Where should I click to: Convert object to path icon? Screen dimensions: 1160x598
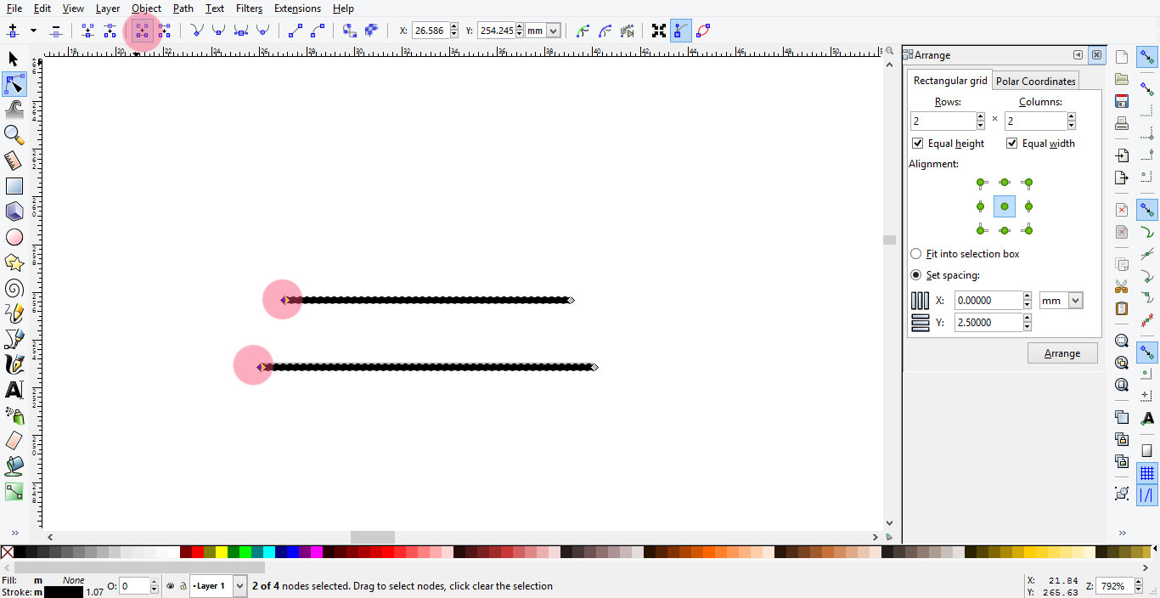tap(349, 31)
